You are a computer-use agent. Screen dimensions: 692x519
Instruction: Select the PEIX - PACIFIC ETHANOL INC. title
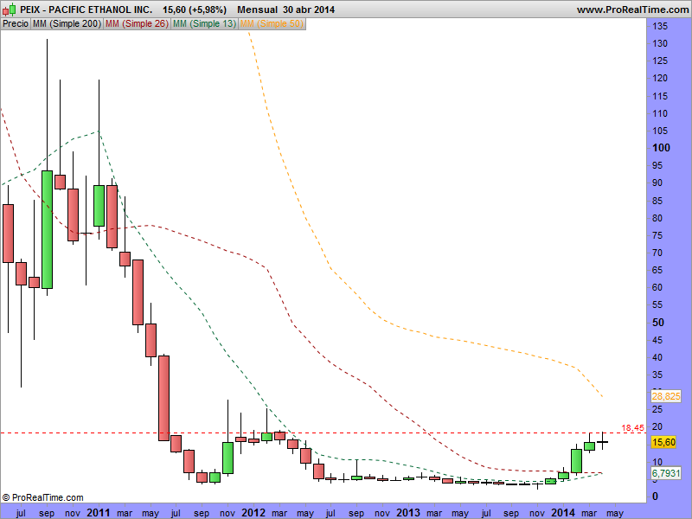click(x=86, y=10)
